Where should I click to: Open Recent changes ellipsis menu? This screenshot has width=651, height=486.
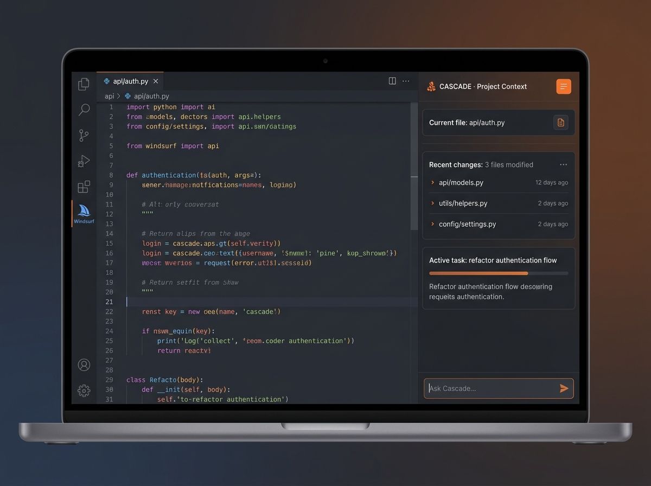click(x=563, y=165)
